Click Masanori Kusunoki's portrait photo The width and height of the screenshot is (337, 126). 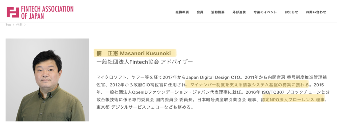tap(47, 80)
